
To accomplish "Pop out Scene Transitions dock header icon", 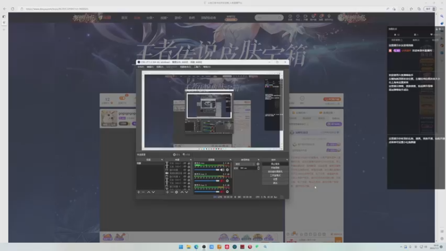I will tap(258, 160).
